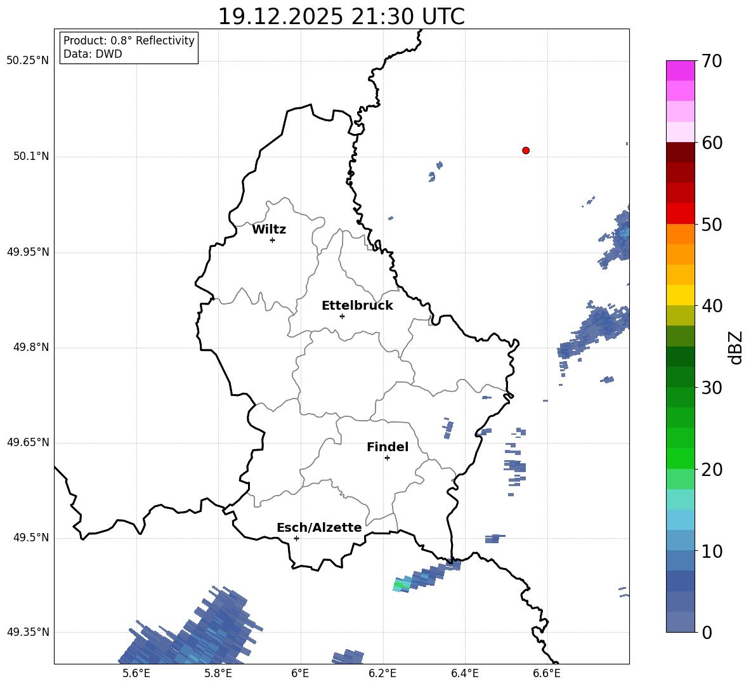
Task: Pick the dark maroon colorbar swatch below 60
Action: [680, 152]
